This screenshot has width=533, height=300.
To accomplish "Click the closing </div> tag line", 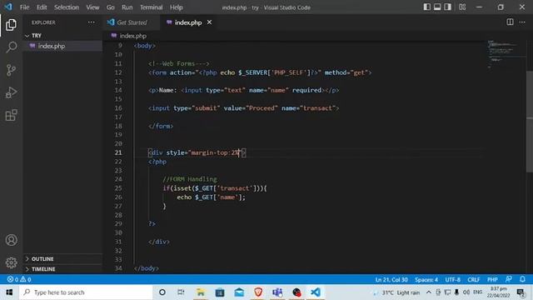I will coord(159,242).
